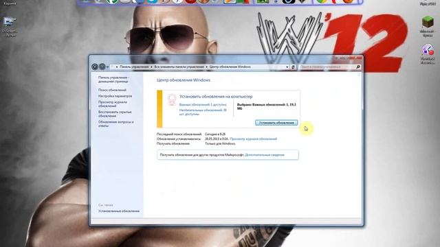Select 'Центр обновления Windows' breadcrumb segment
Viewport: 440px width, 247px height.
230,67
